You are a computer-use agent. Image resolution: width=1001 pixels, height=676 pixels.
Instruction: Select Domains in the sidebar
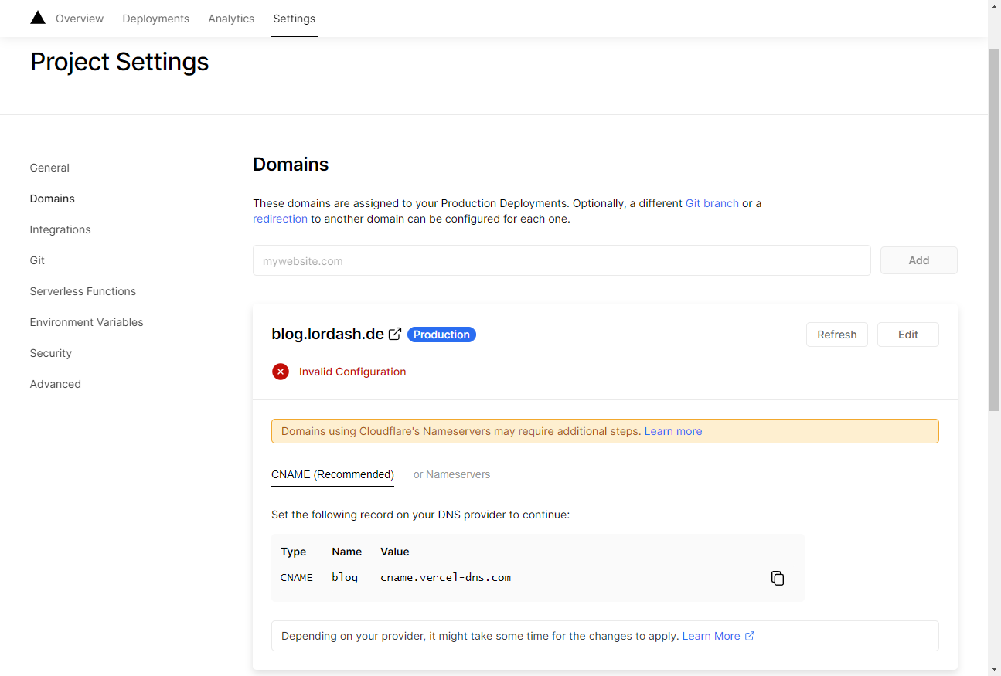pyautogui.click(x=53, y=199)
